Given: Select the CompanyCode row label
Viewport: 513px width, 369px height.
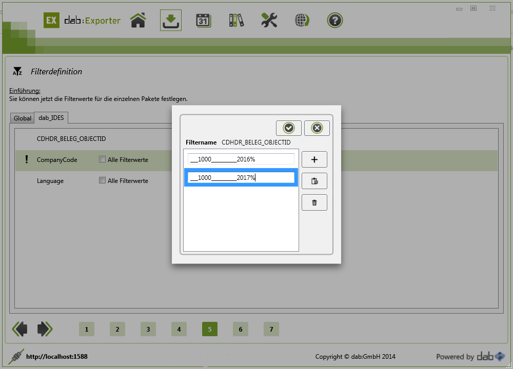Looking at the screenshot, I should coord(57,160).
